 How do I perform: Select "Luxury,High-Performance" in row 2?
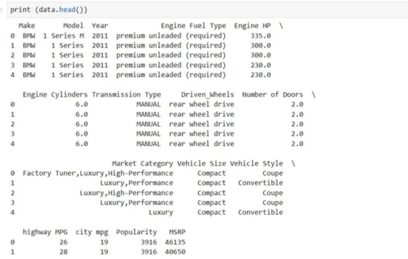[126, 193]
